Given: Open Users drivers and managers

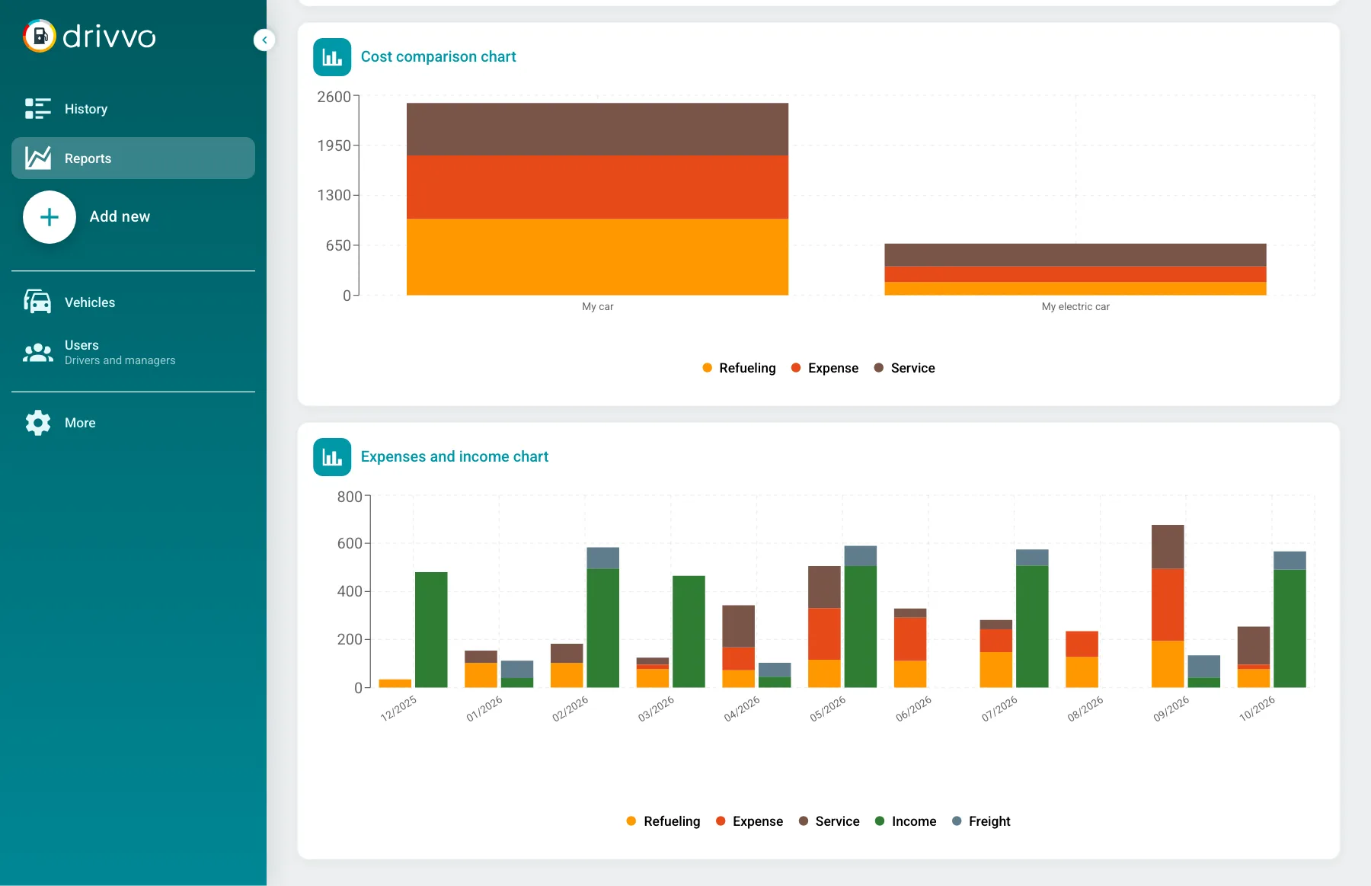Looking at the screenshot, I should (133, 352).
